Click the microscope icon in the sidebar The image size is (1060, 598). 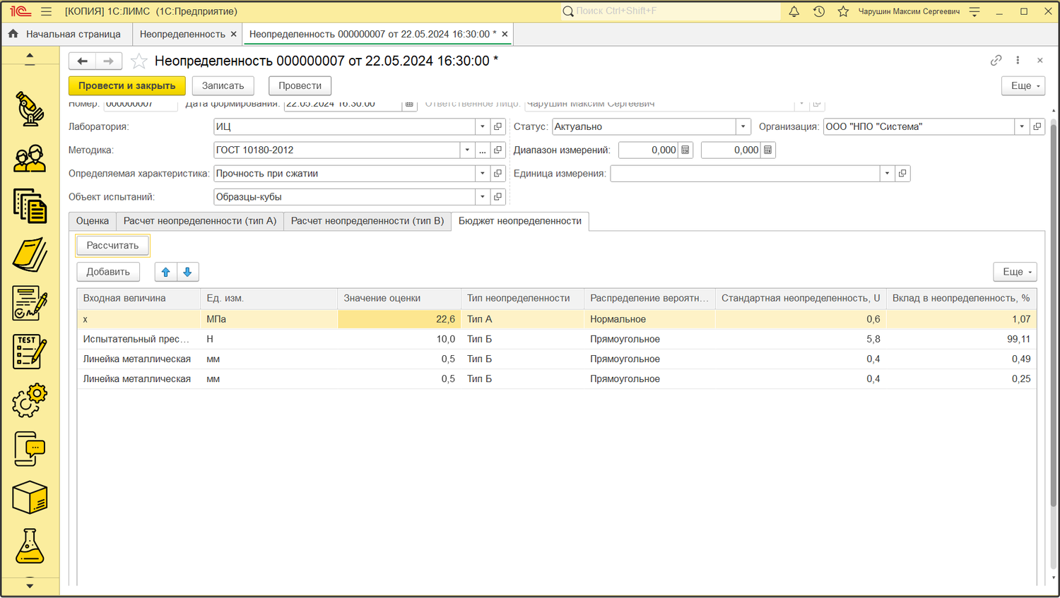[30, 109]
